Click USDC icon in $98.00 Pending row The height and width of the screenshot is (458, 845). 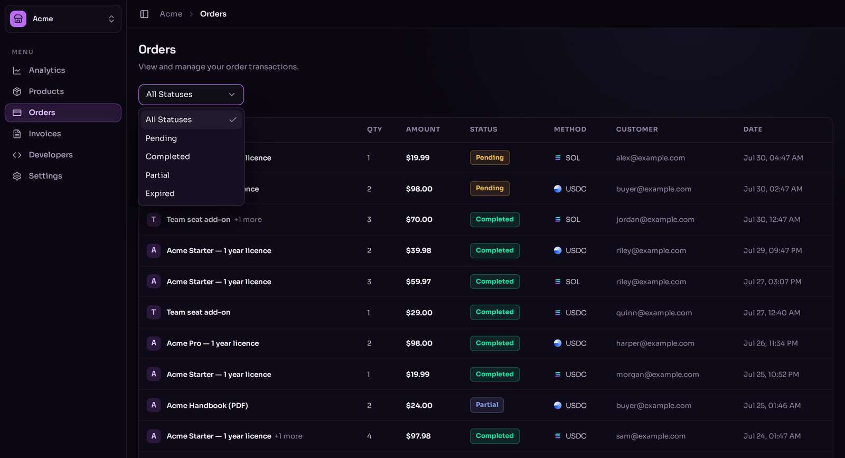point(558,189)
